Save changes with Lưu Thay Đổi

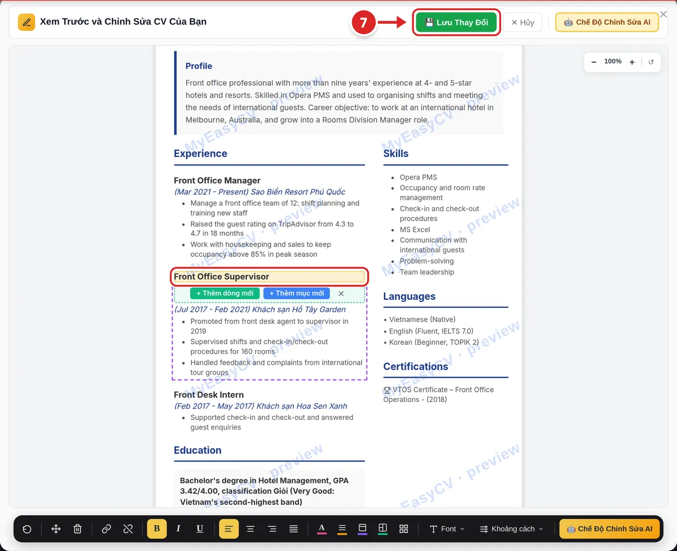[x=456, y=23]
